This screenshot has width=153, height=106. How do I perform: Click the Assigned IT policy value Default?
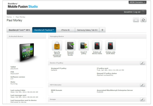[x=54, y=70]
